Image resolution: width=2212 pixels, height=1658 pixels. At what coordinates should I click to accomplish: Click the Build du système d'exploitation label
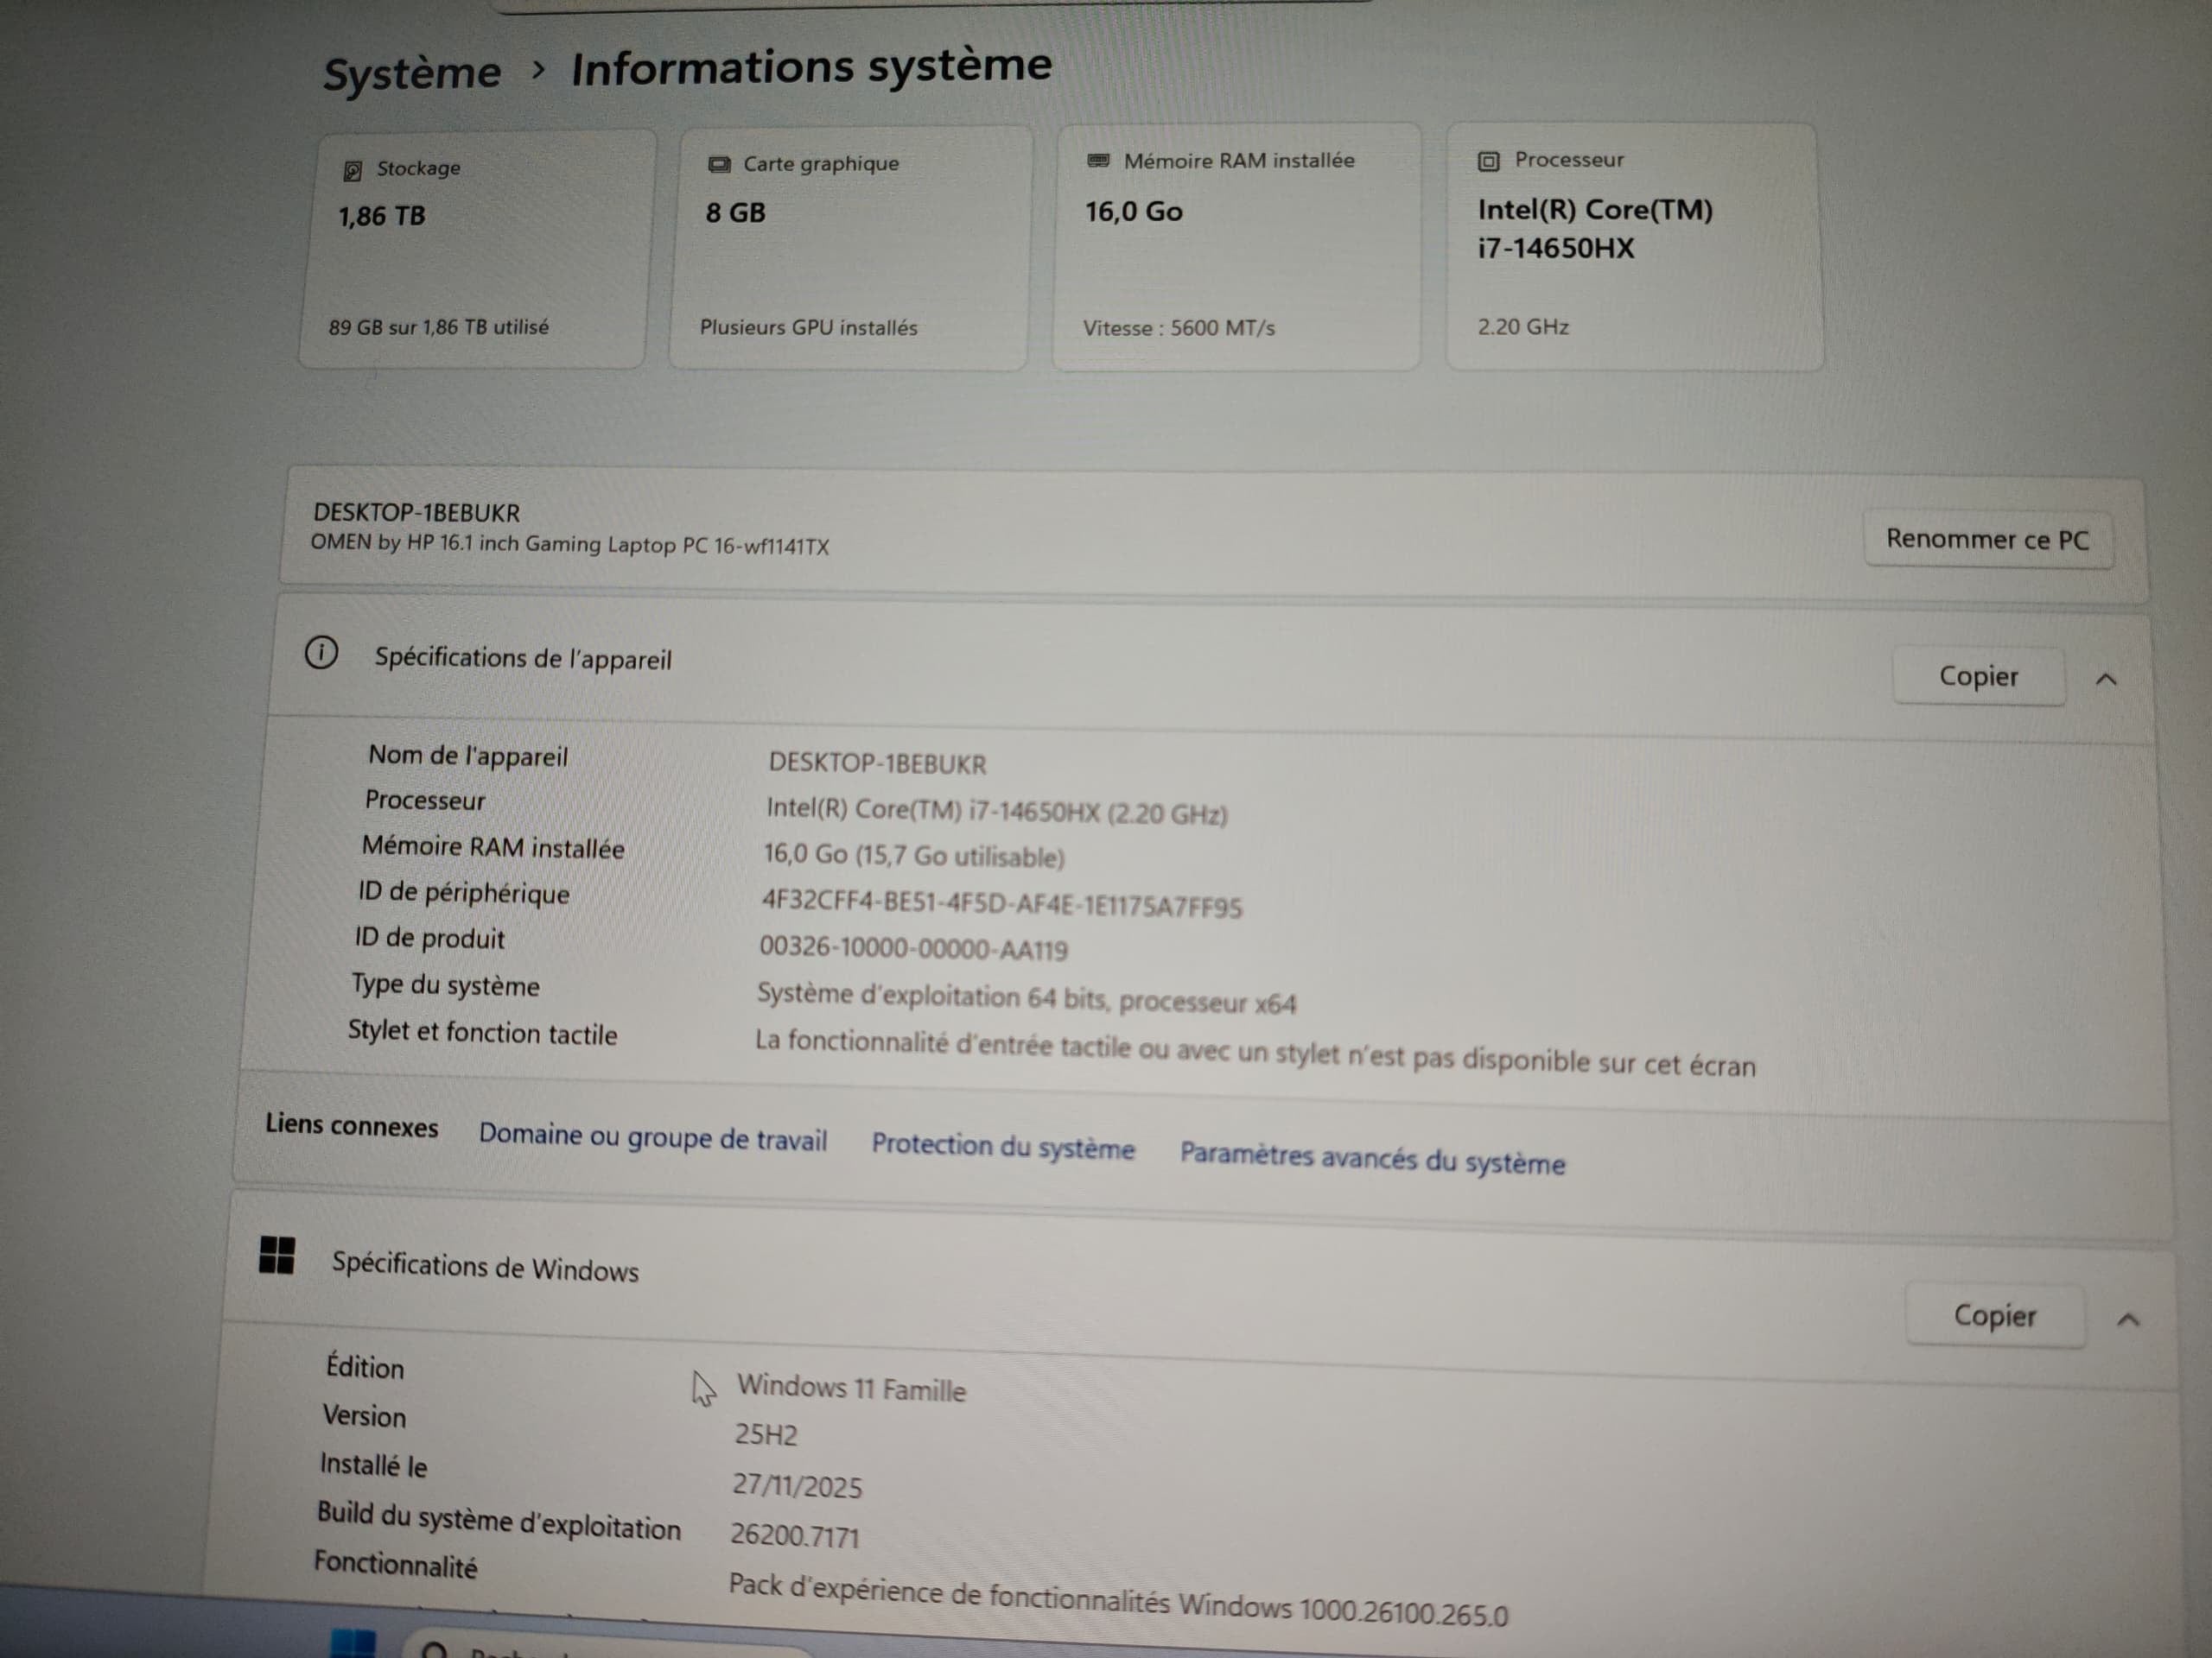(x=498, y=1521)
